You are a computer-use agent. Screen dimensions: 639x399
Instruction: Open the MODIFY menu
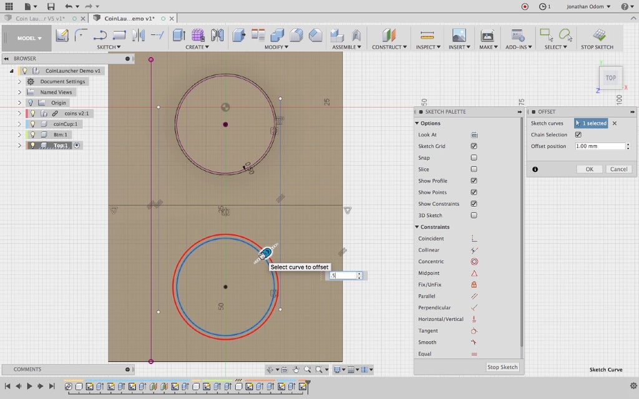tap(274, 47)
